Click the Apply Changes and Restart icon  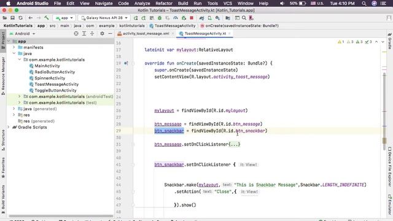coord(144,18)
